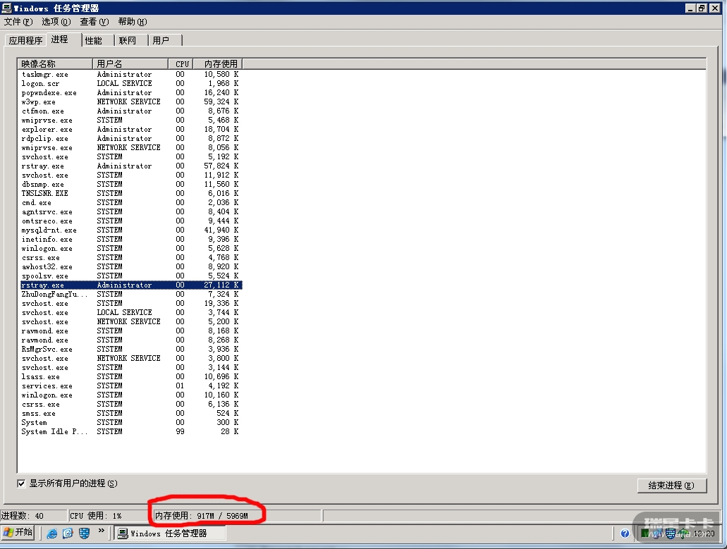The height and width of the screenshot is (549, 727).
Task: Open the 选项 menu
Action: [56, 22]
